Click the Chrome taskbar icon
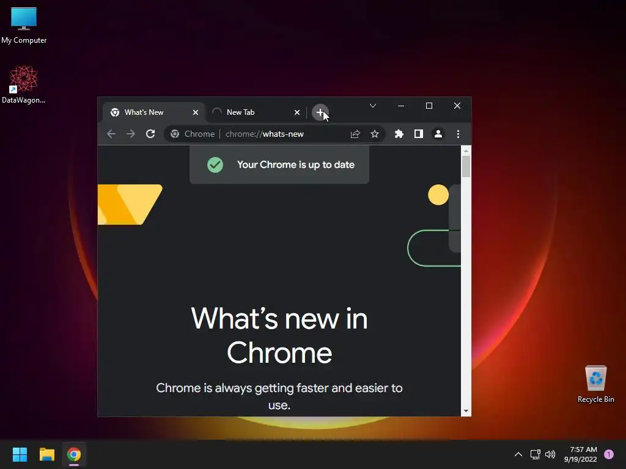 click(74, 454)
